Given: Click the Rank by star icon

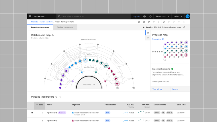Looking at the screenshot, I should pos(144,27).
